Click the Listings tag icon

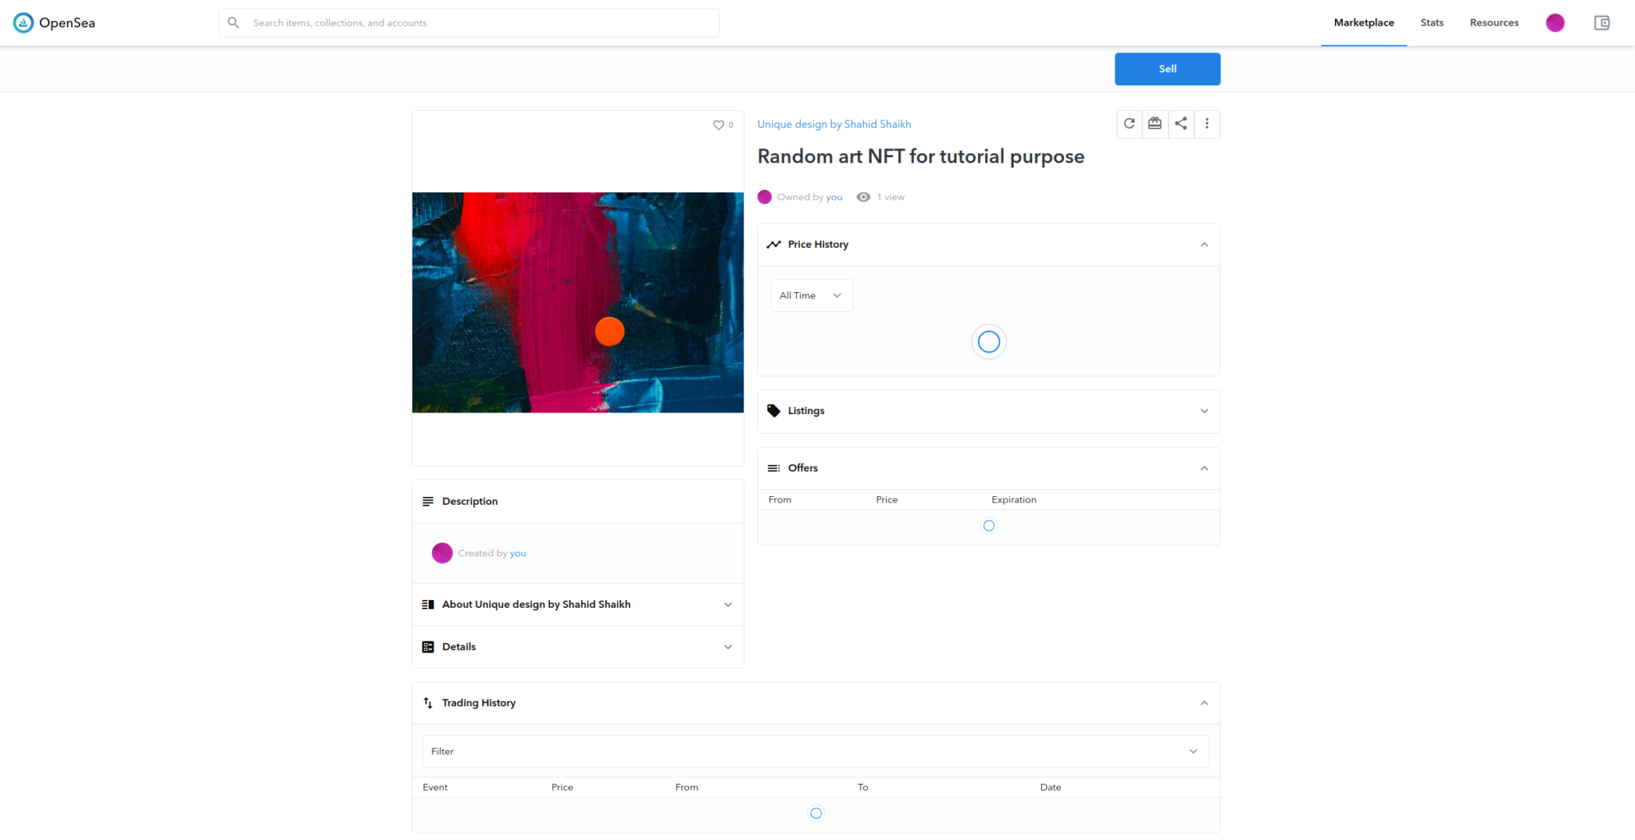click(774, 411)
